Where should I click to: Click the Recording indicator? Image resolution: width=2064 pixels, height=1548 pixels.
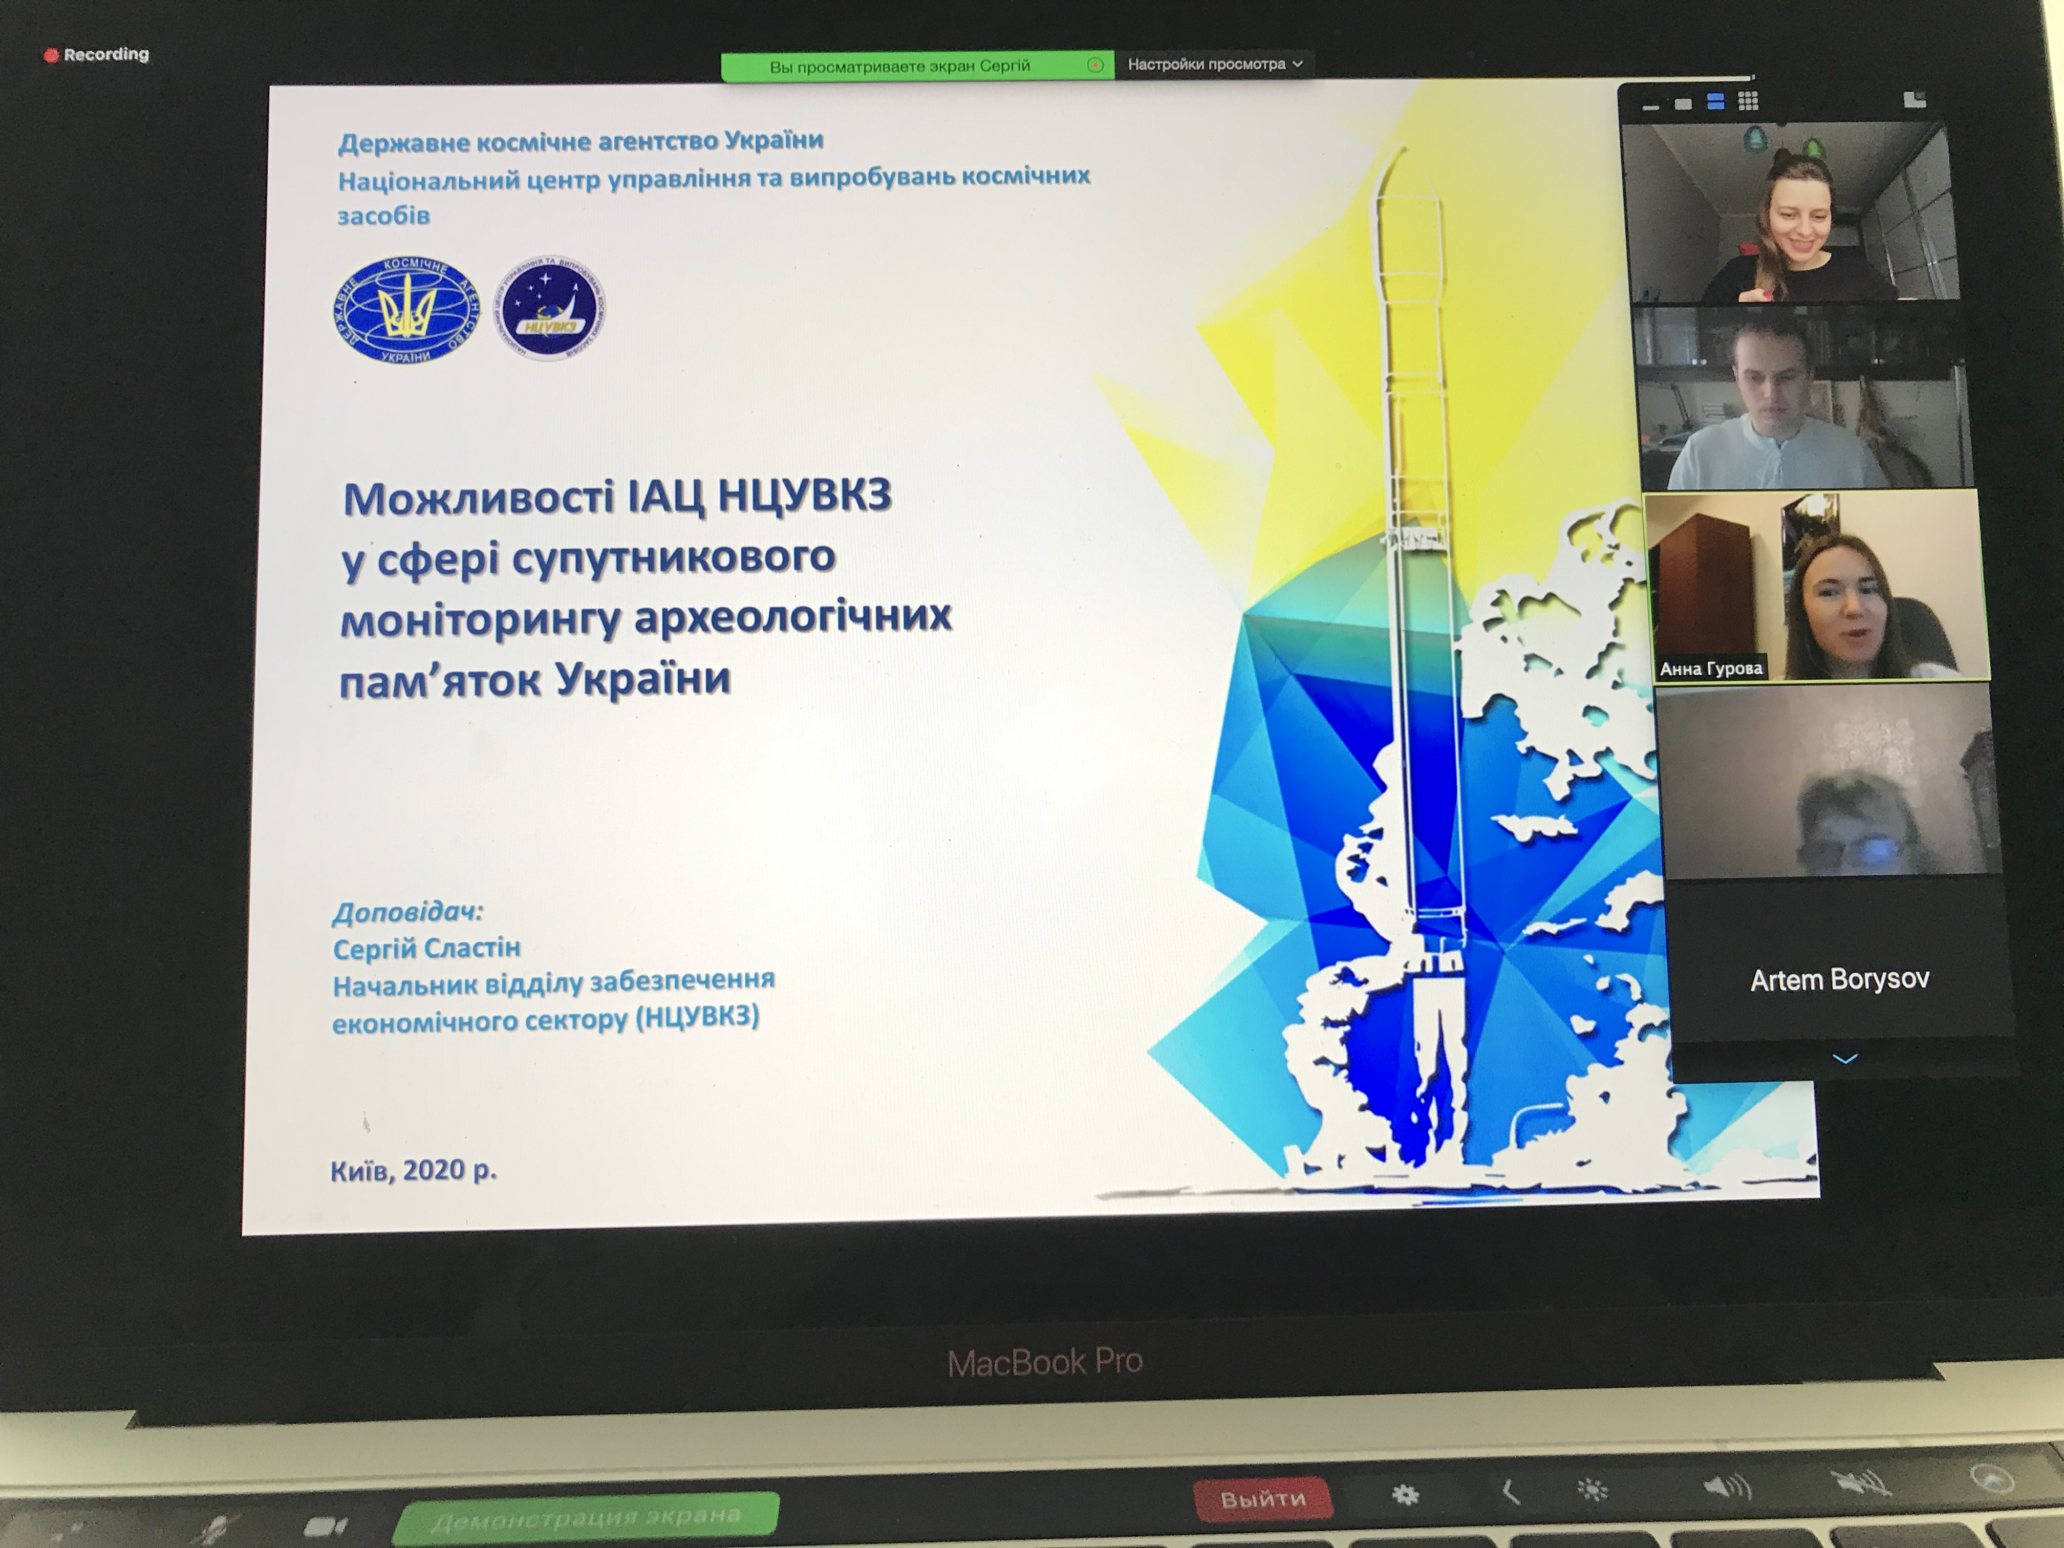[x=97, y=54]
